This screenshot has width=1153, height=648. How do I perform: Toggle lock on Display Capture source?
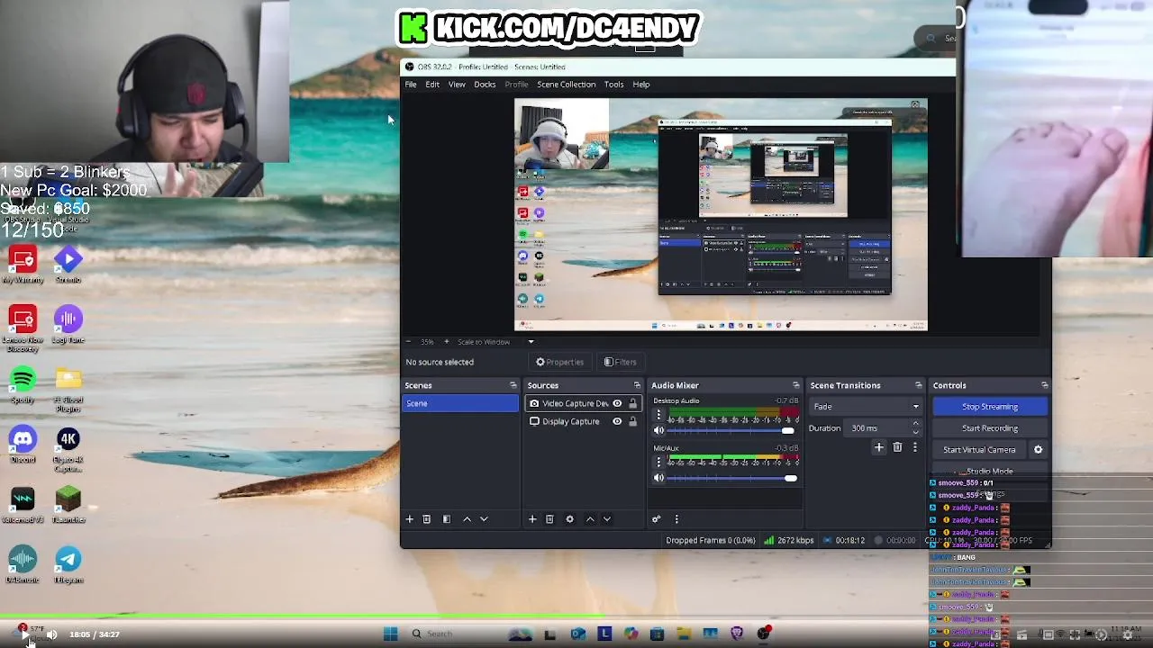632,421
